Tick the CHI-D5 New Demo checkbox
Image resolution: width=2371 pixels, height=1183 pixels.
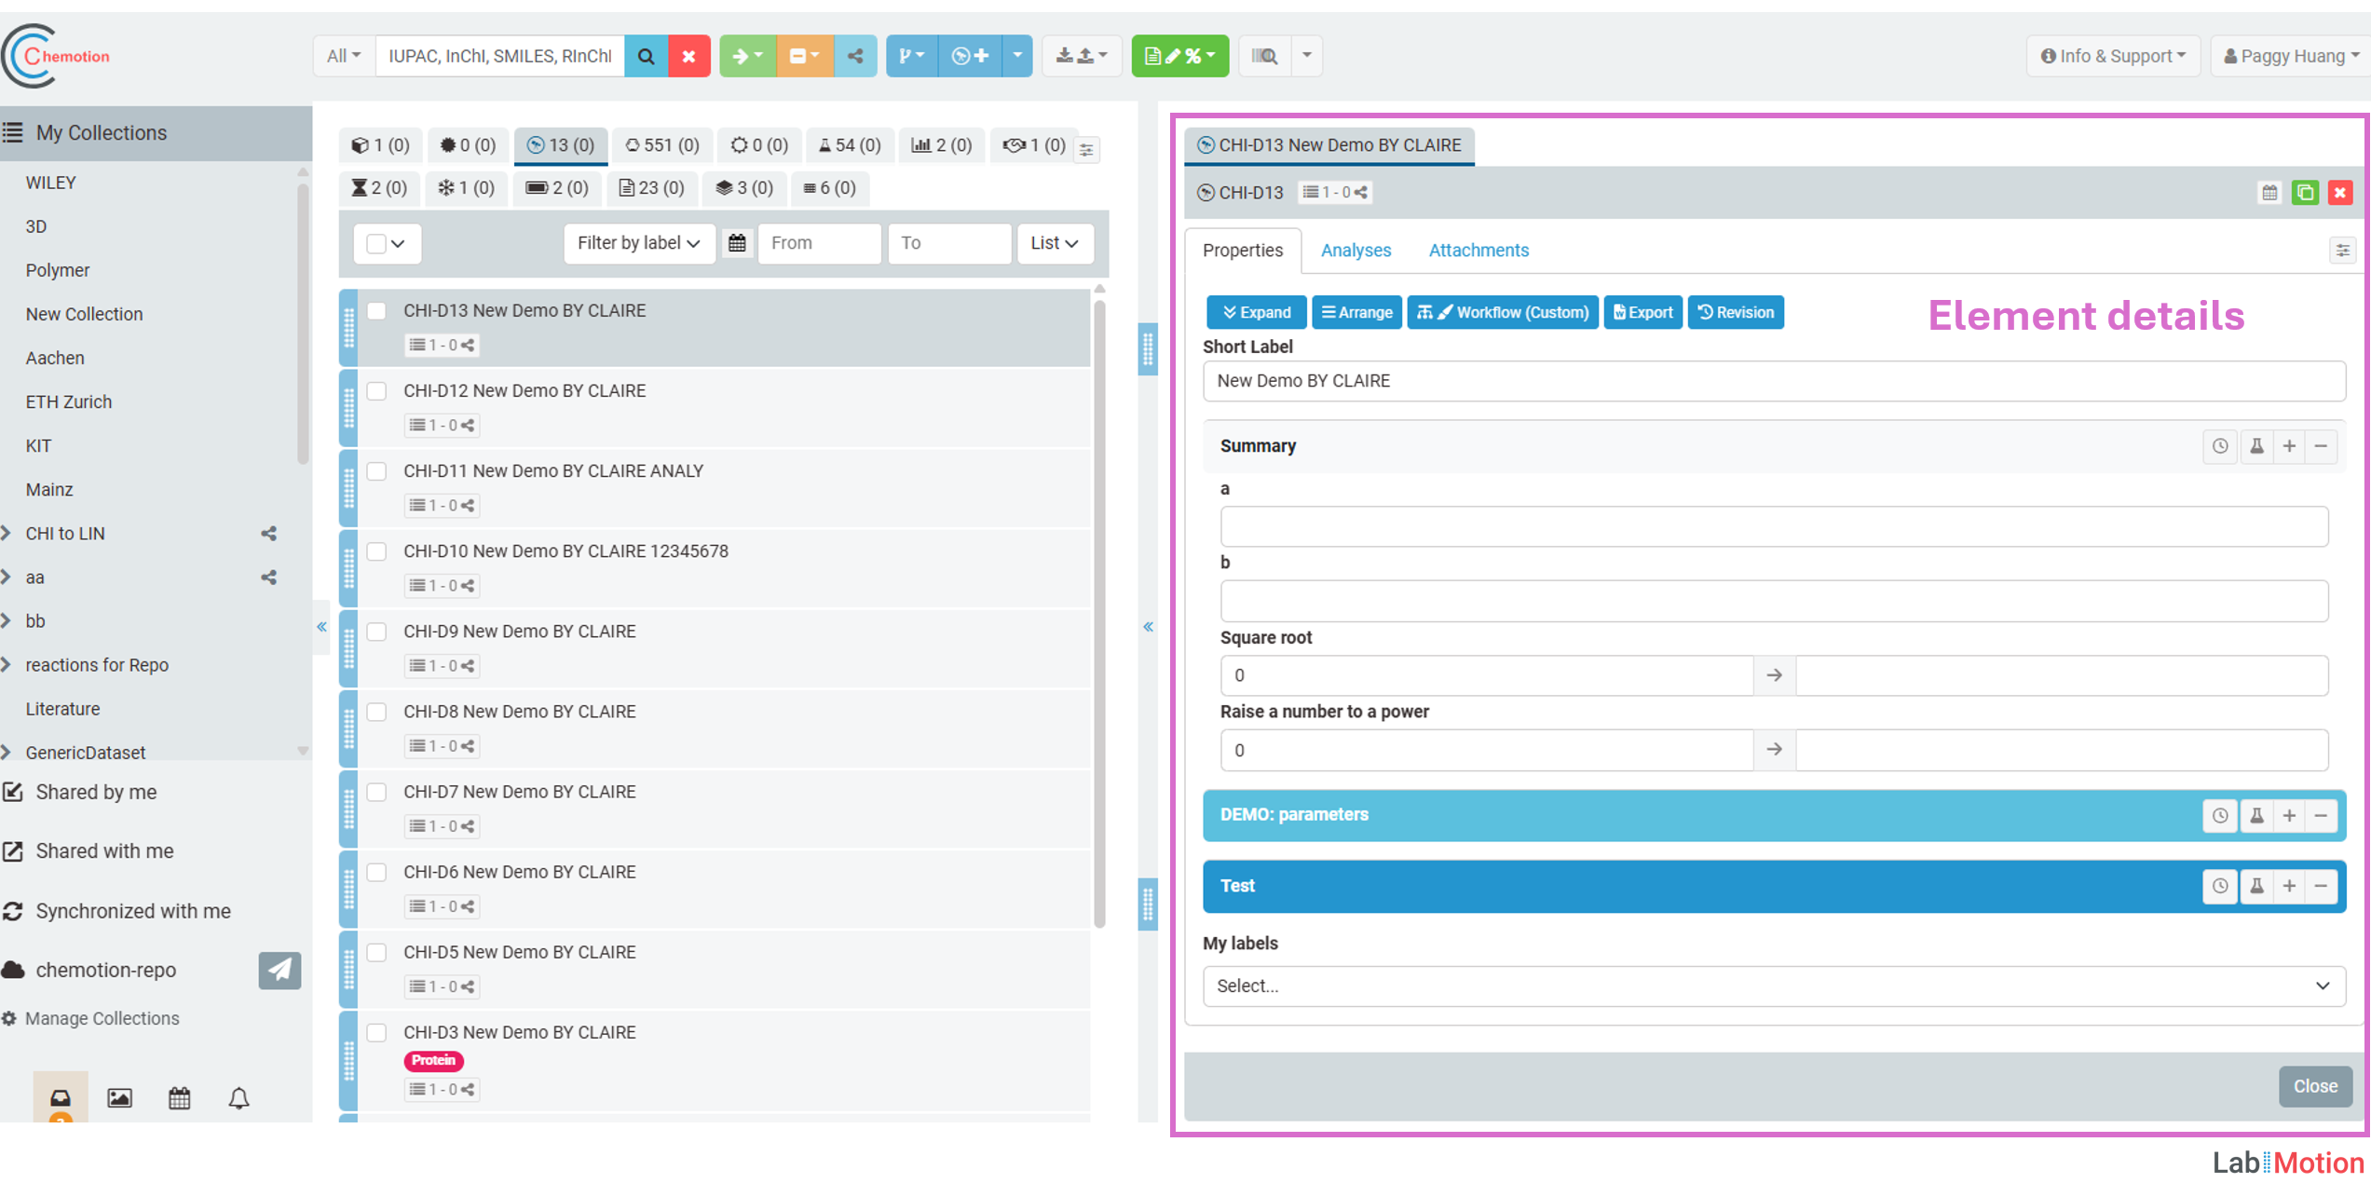click(x=376, y=952)
